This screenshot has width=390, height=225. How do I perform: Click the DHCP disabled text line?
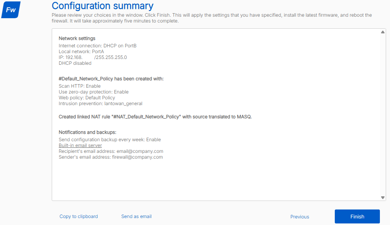coord(75,63)
